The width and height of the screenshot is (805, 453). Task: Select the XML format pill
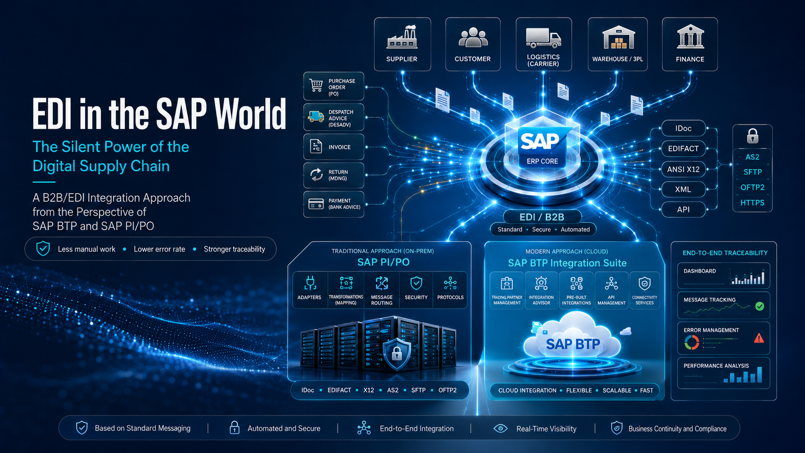pyautogui.click(x=683, y=190)
